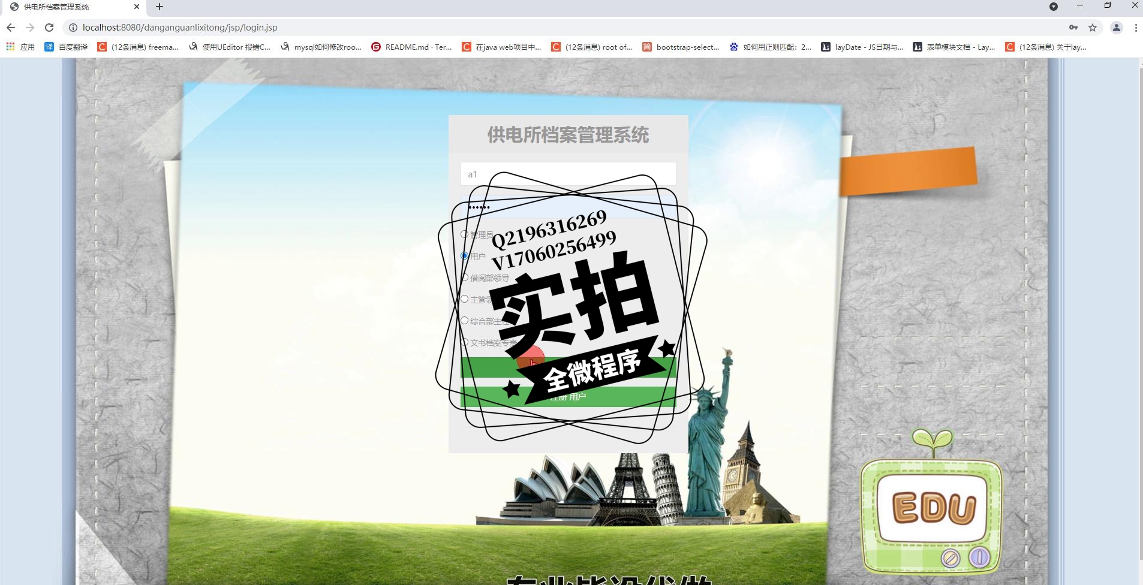The height and width of the screenshot is (585, 1143).
Task: Click the username field containing a1
Action: point(569,174)
